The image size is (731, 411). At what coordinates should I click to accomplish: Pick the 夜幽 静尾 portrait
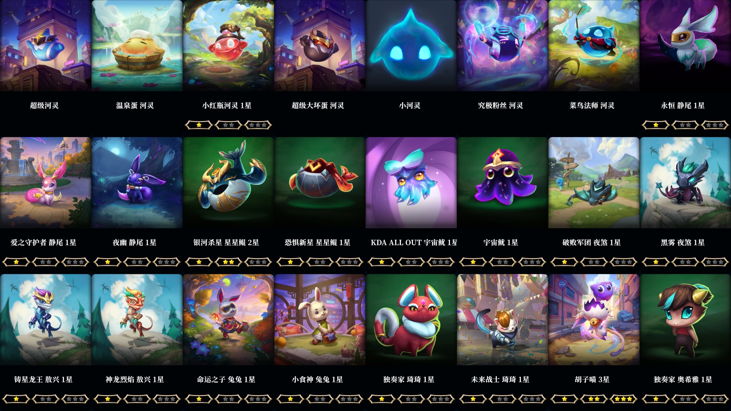coord(137,183)
